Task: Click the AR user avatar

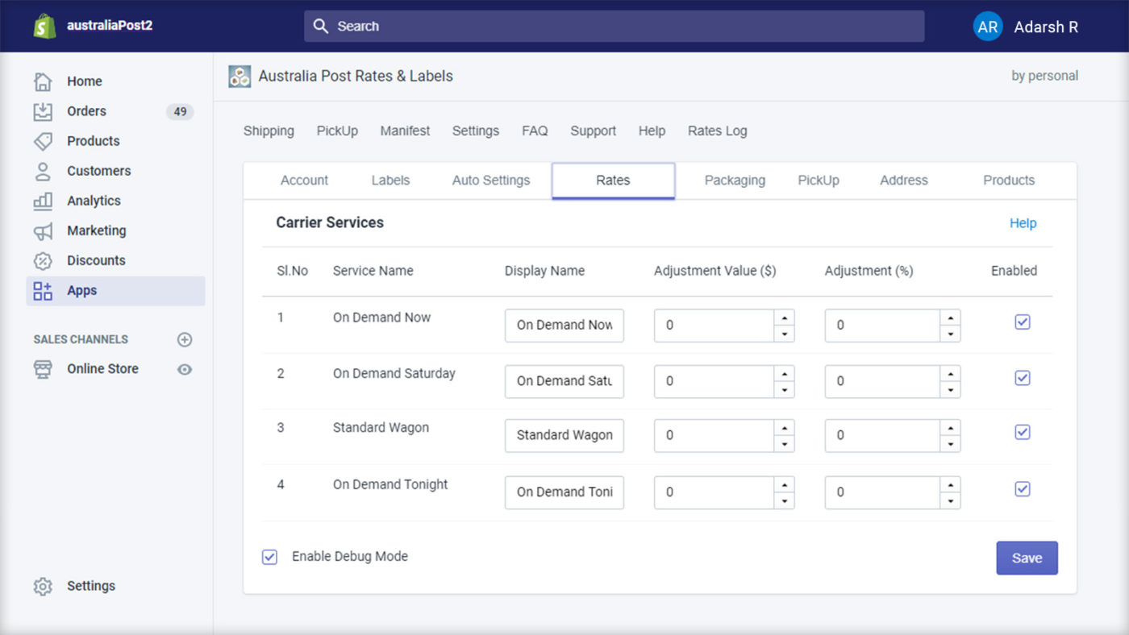Action: tap(988, 27)
